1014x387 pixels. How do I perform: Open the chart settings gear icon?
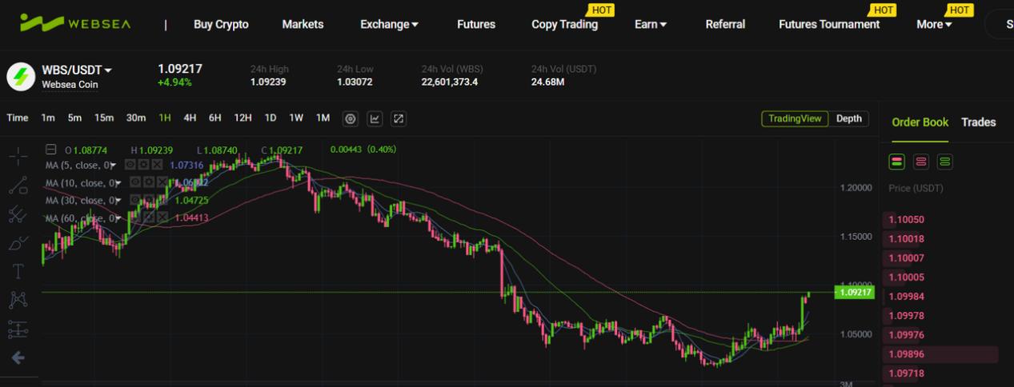click(x=350, y=118)
